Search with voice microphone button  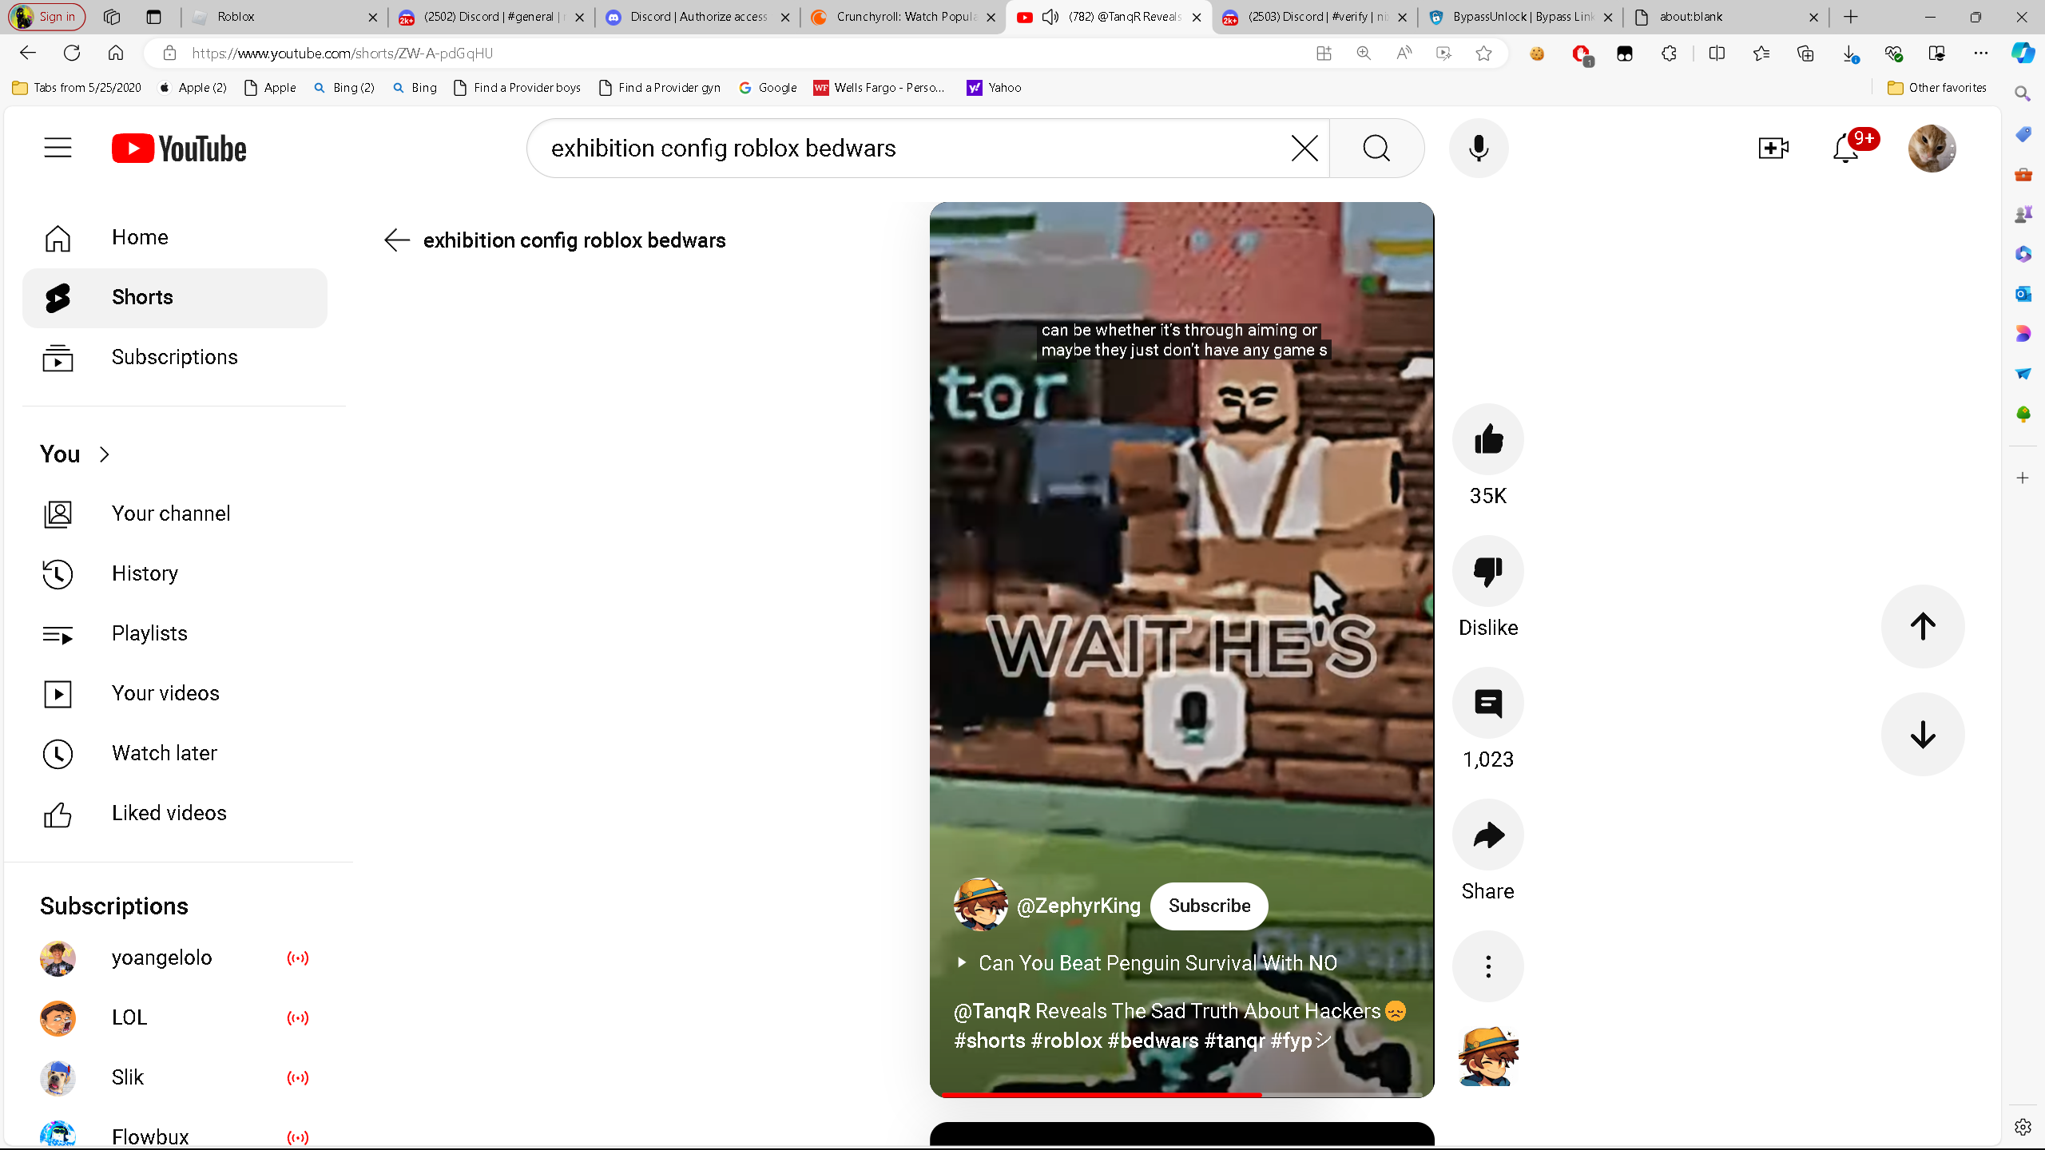1479,149
